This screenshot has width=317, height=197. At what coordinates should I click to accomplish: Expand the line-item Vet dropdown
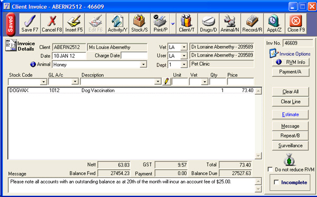[205, 82]
